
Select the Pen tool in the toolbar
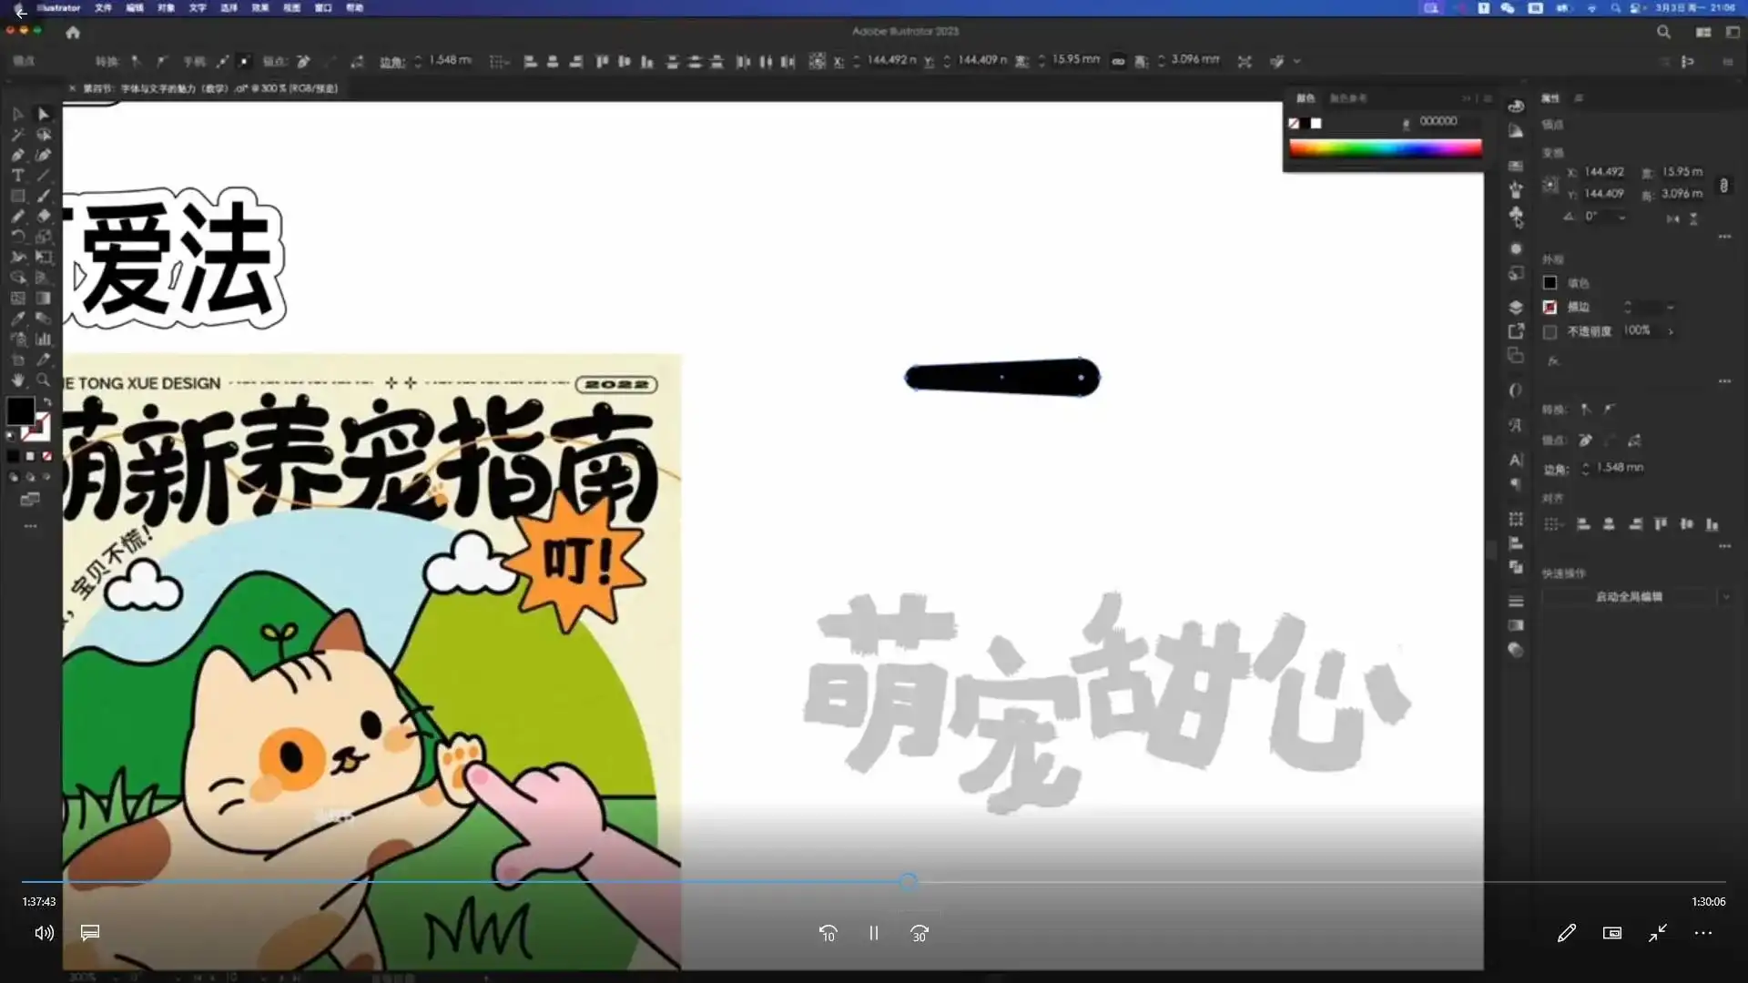(18, 155)
